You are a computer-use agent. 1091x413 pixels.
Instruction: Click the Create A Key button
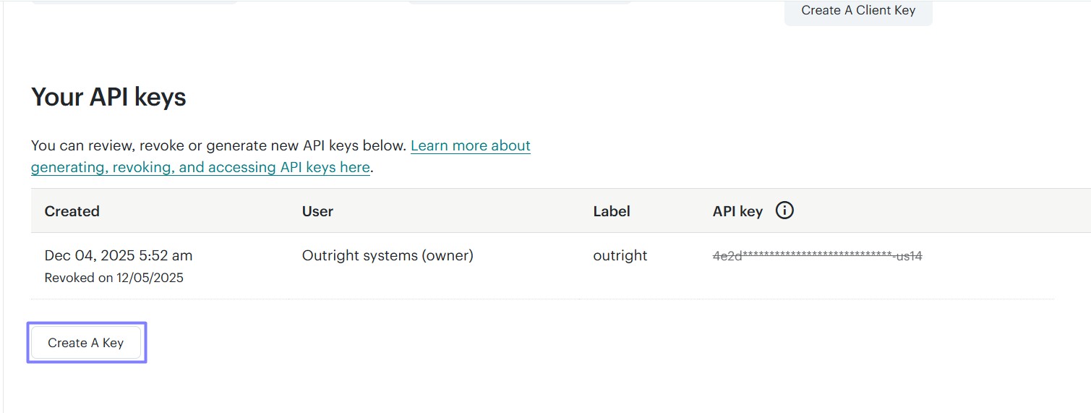point(85,343)
